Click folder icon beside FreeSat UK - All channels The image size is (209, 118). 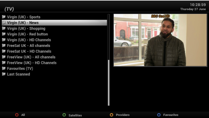click(4, 46)
